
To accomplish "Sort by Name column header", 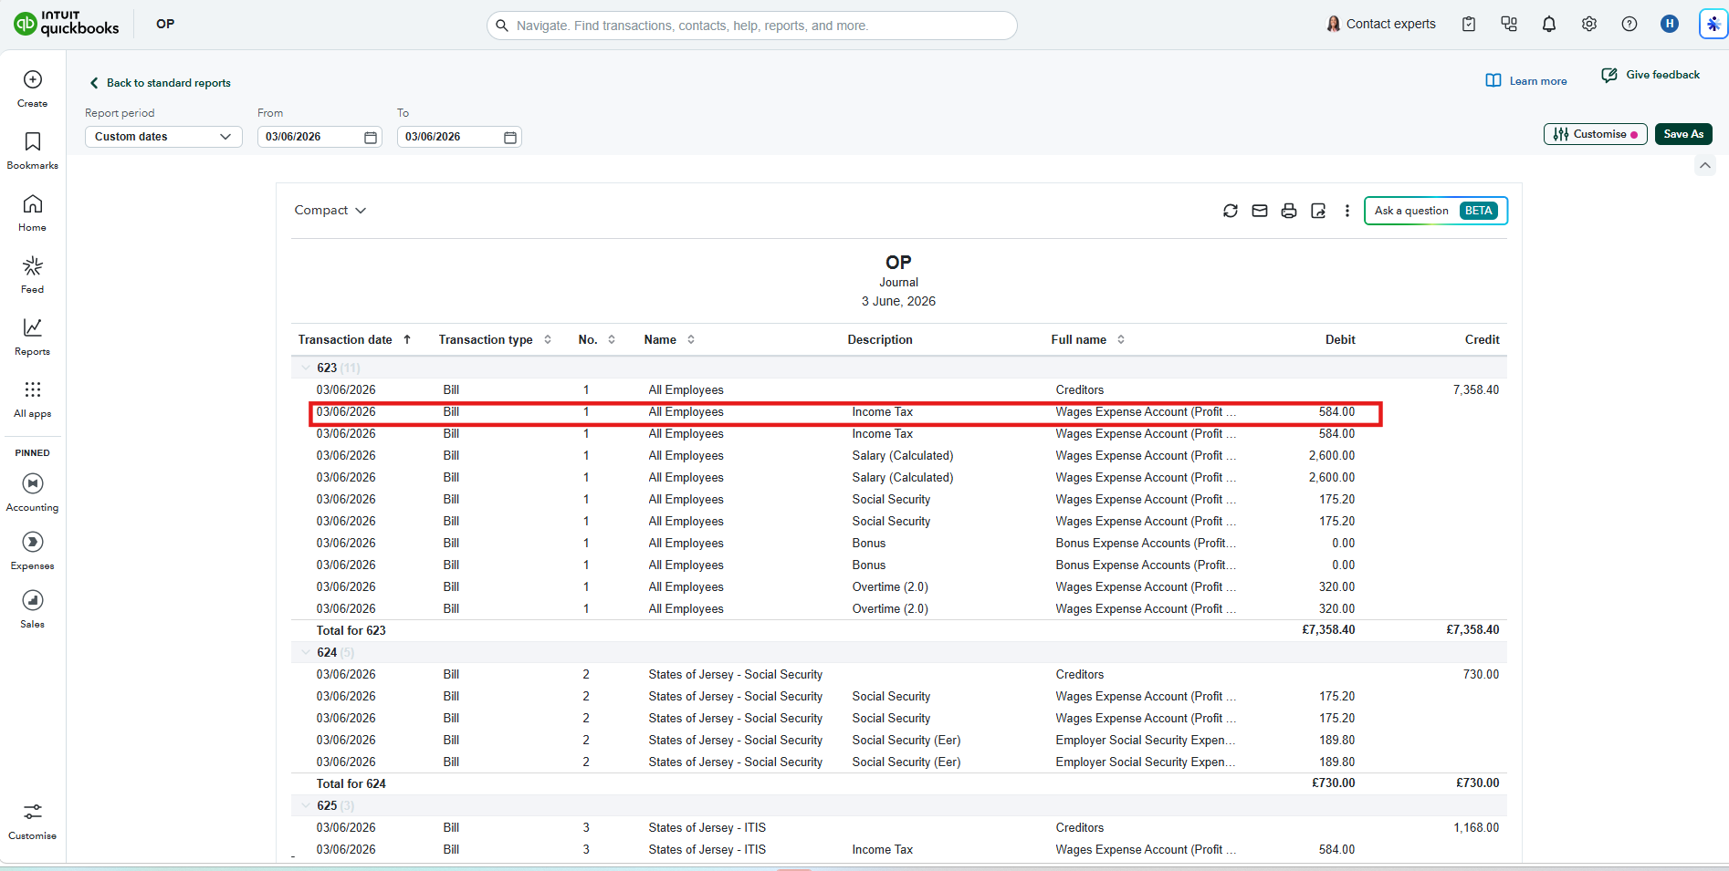I will click(669, 339).
